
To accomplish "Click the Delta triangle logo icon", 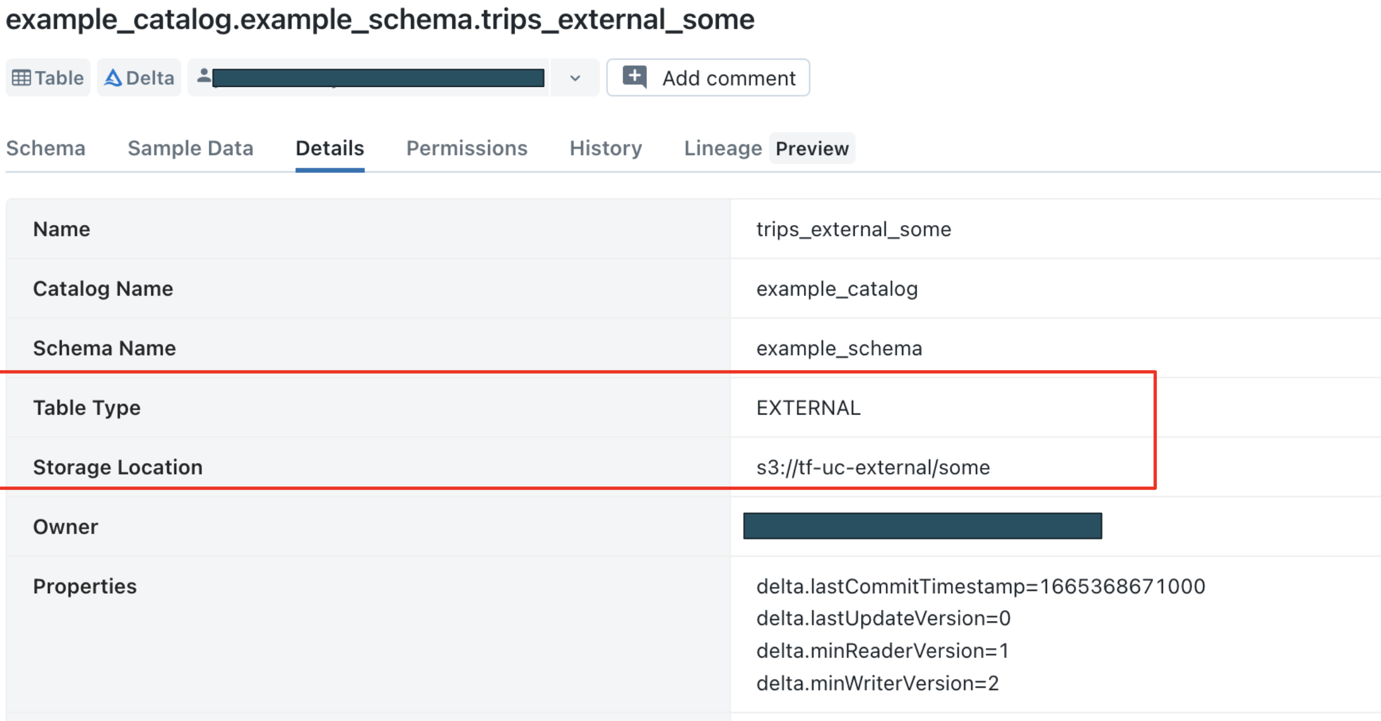I will click(113, 78).
